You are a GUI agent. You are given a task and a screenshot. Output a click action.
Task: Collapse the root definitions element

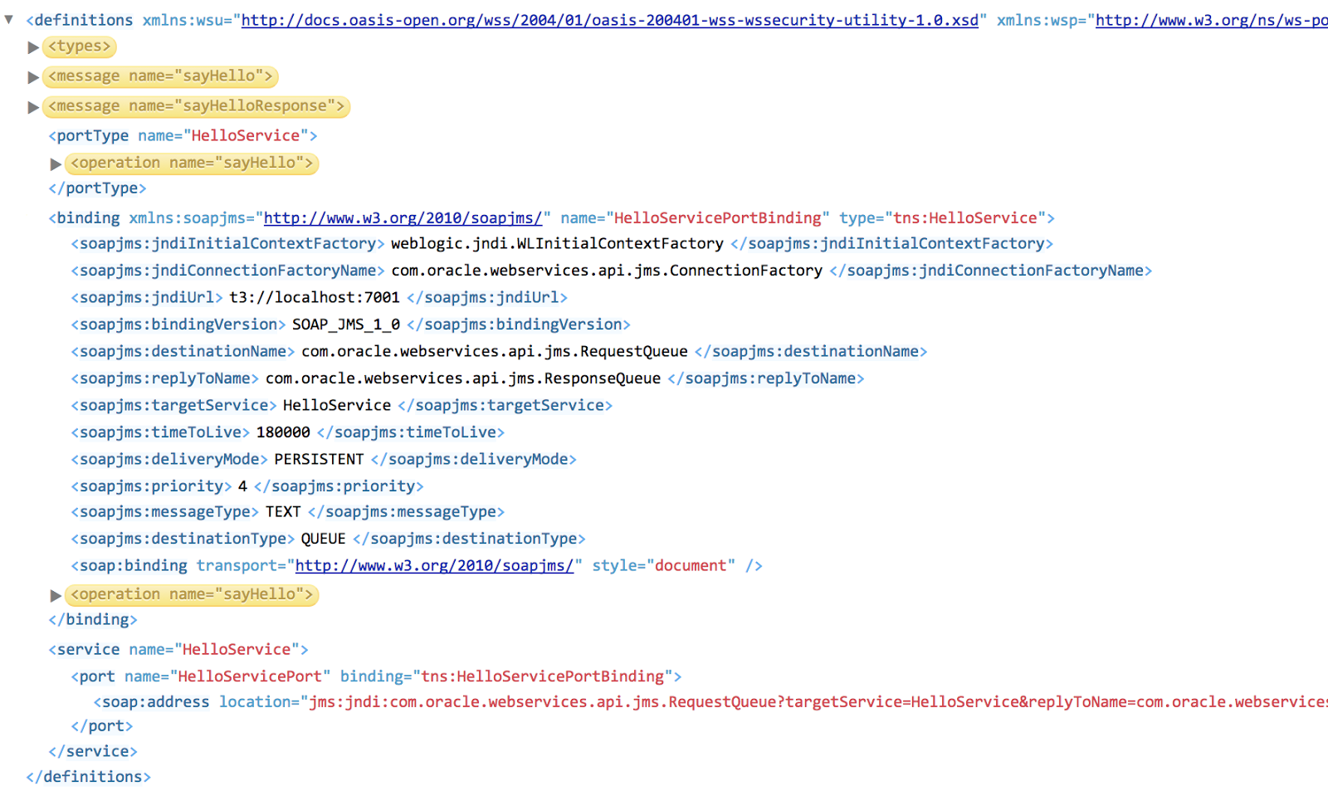click(x=8, y=20)
